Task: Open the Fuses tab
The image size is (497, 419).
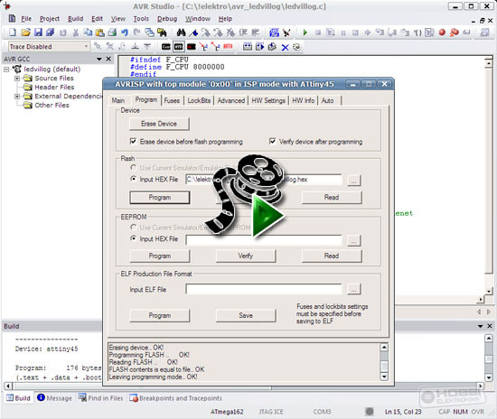Action: click(x=172, y=100)
